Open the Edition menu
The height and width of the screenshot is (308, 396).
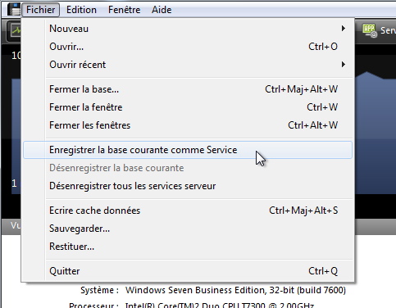pos(81,10)
